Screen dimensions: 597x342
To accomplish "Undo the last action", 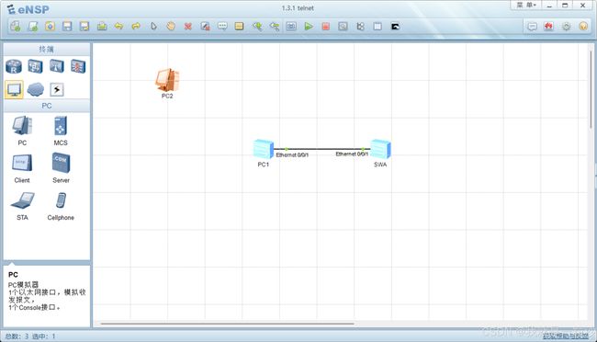I will (x=118, y=26).
